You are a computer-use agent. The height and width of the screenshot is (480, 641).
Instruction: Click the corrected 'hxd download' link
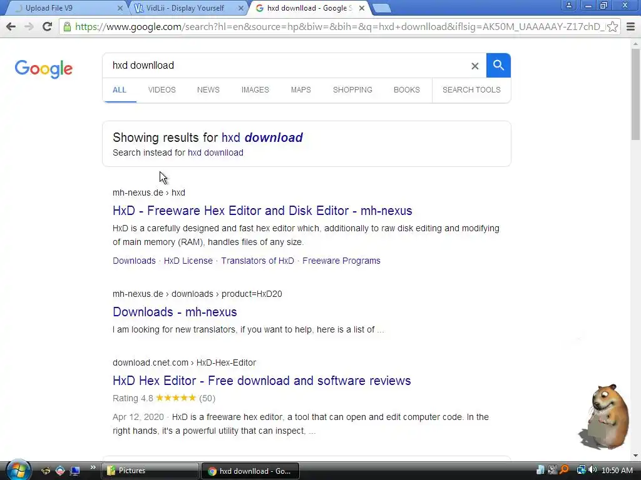coord(262,137)
